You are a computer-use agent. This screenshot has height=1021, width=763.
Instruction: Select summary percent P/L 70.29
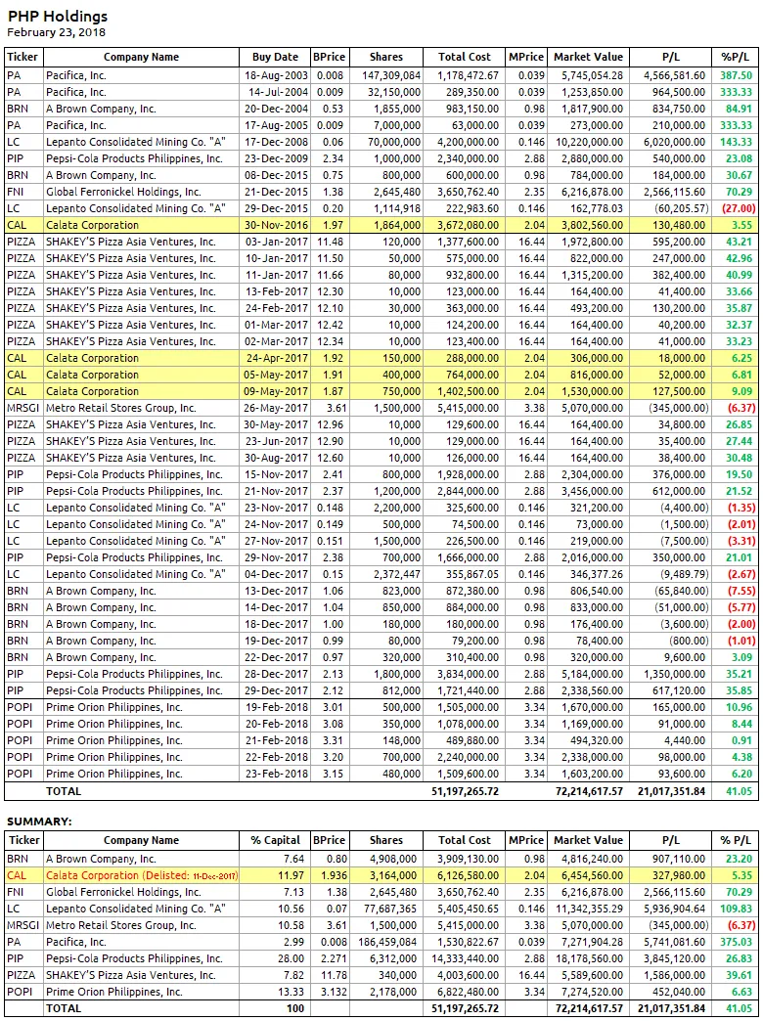tap(739, 892)
